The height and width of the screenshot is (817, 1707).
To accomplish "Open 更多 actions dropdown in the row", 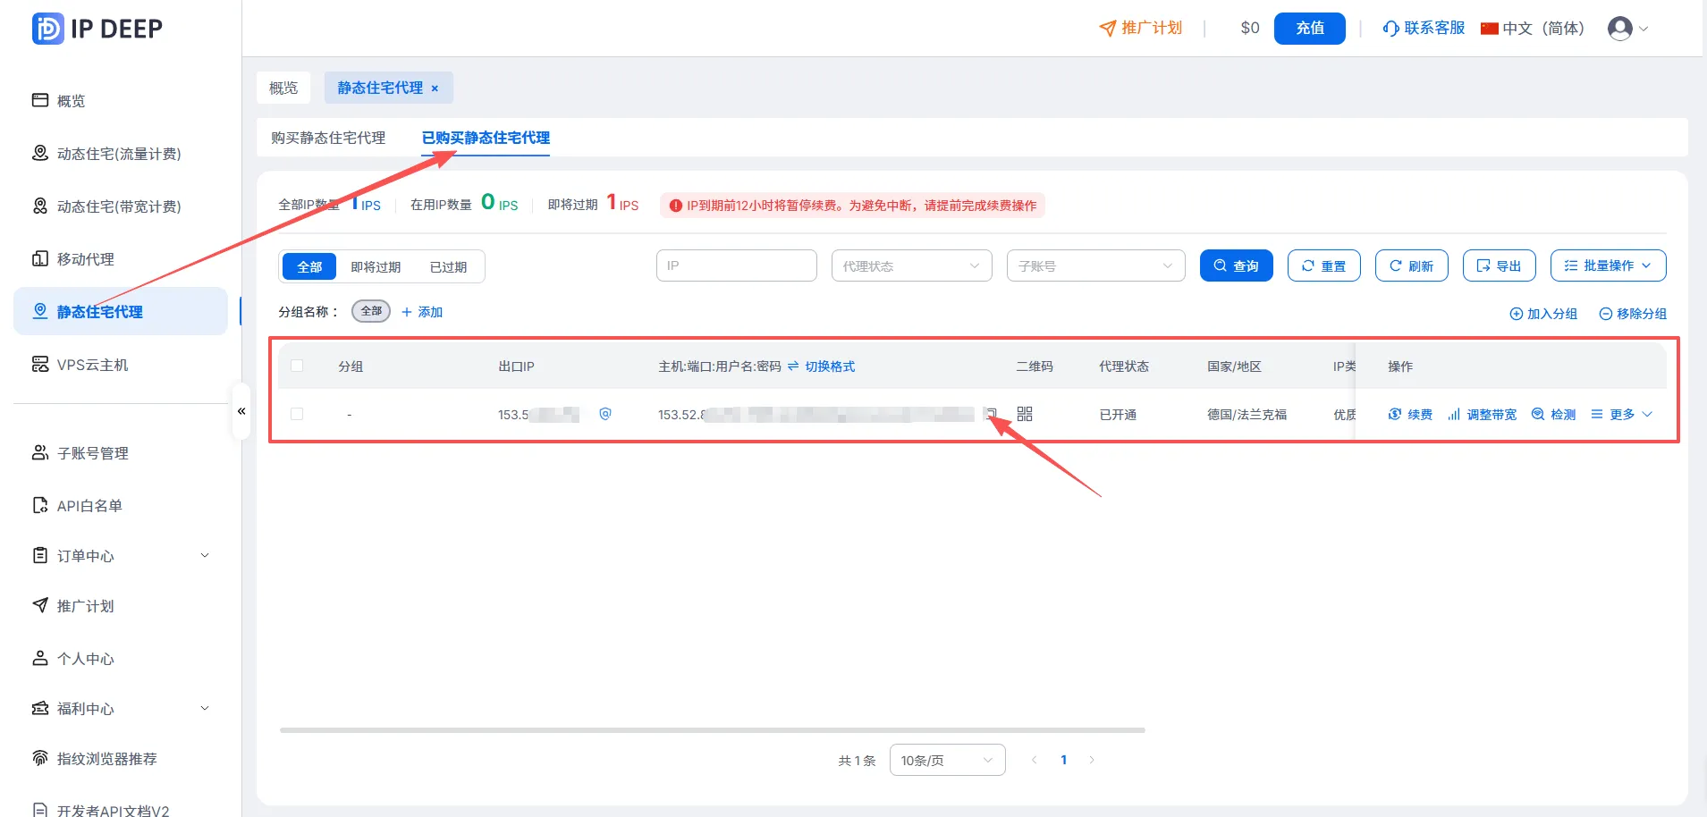I will tap(1622, 414).
